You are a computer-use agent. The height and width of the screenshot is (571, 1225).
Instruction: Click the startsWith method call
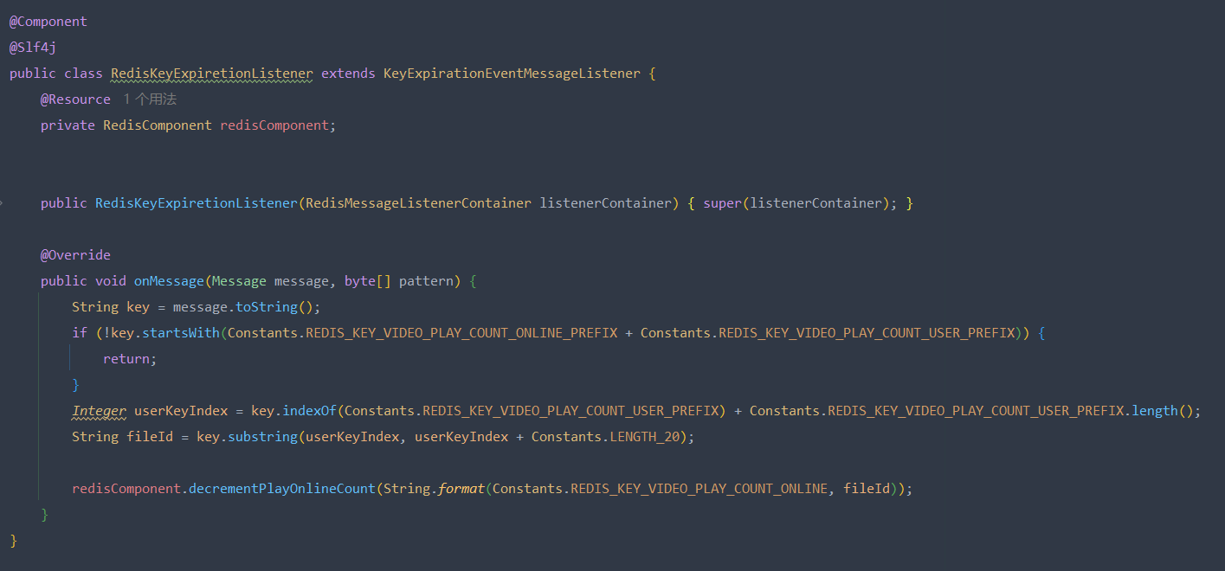click(181, 333)
